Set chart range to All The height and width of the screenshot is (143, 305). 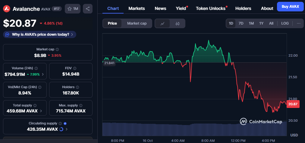tap(271, 23)
